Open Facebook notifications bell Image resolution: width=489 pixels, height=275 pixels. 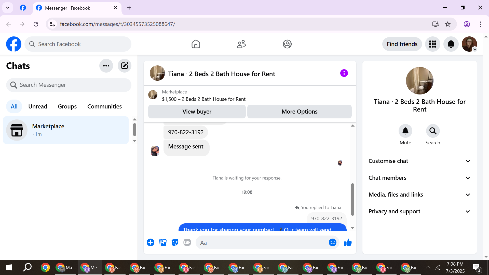click(x=451, y=44)
